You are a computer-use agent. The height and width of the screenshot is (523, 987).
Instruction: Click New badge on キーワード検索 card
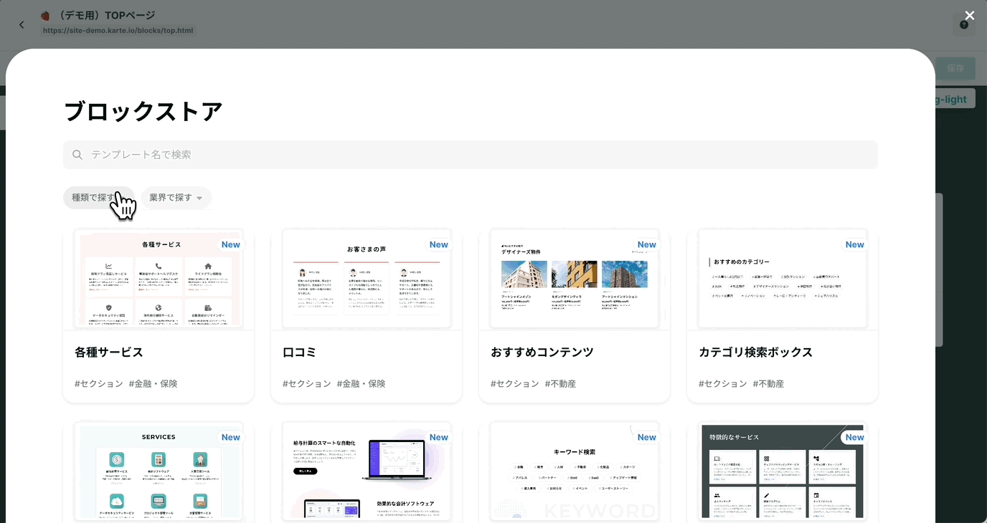tap(647, 437)
